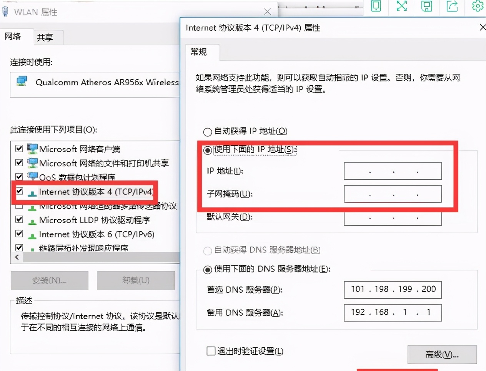Click the screenshot capture icon in top toolbar
The width and height of the screenshot is (486, 371).
pyautogui.click(x=426, y=6)
